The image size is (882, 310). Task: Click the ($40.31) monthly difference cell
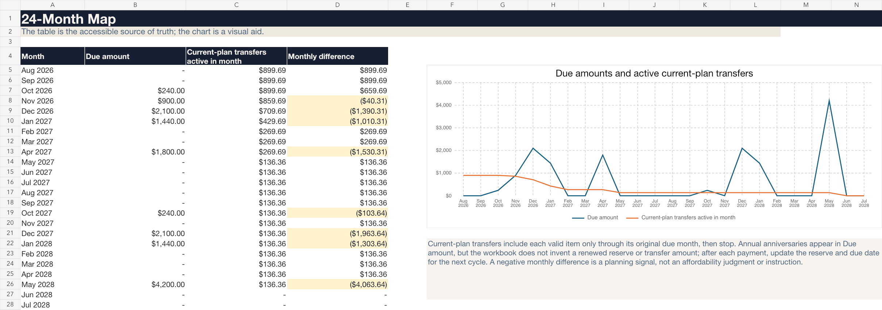337,101
